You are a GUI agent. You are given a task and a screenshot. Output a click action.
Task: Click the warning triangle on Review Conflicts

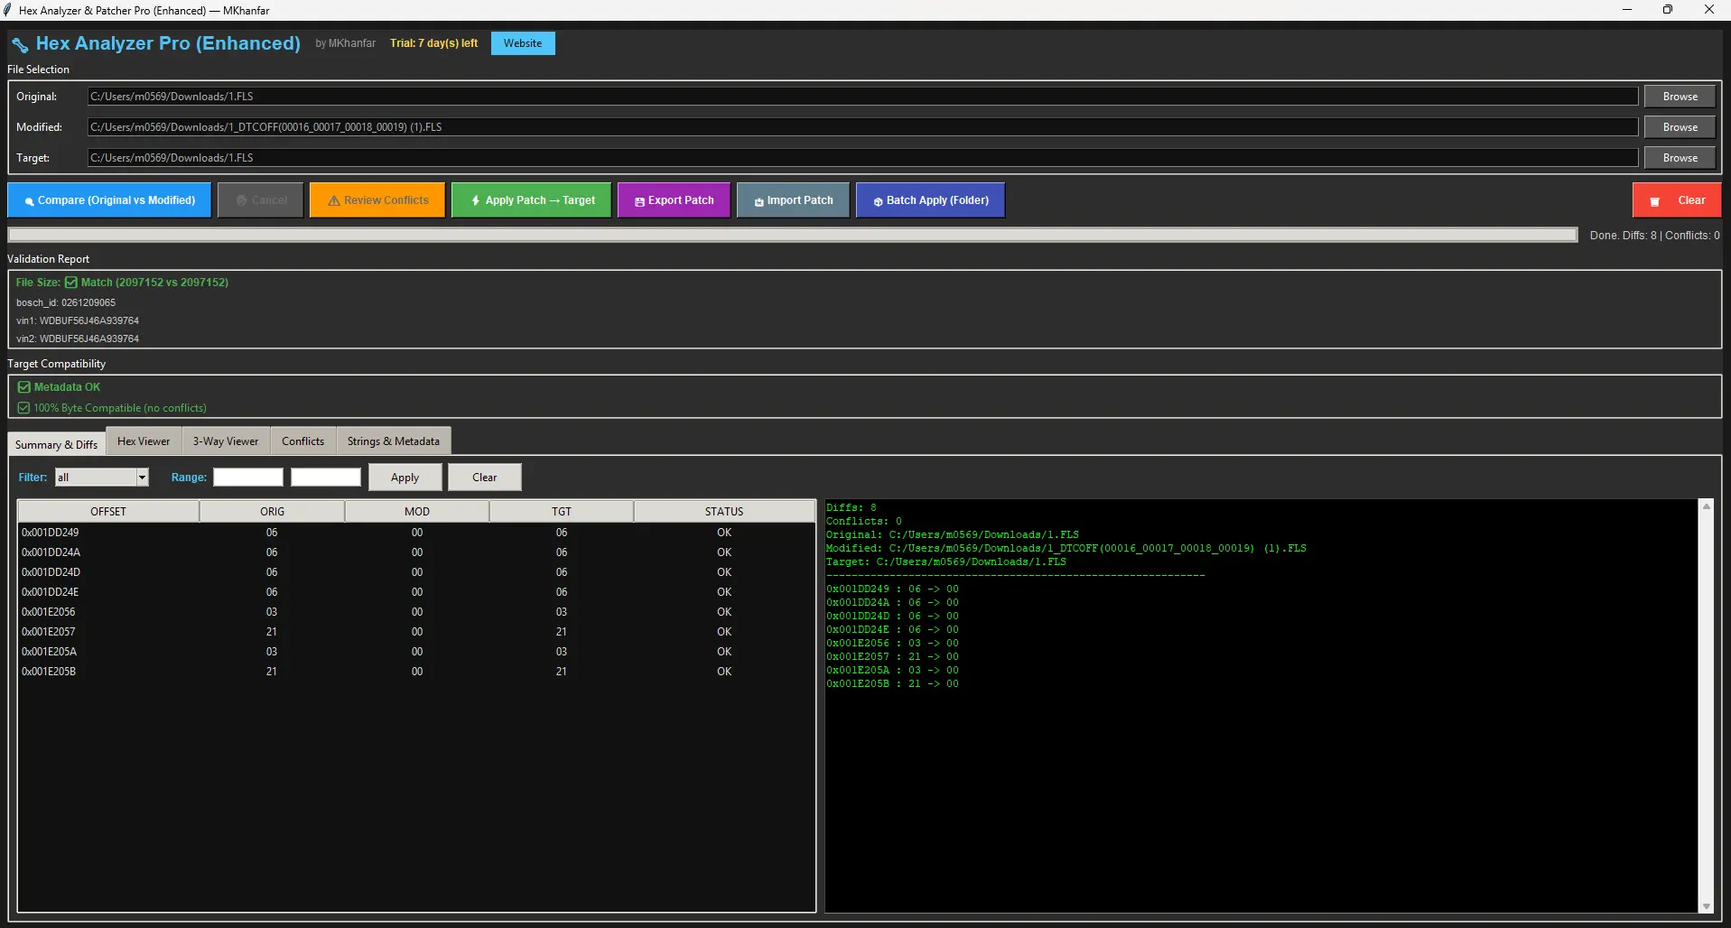pos(333,200)
